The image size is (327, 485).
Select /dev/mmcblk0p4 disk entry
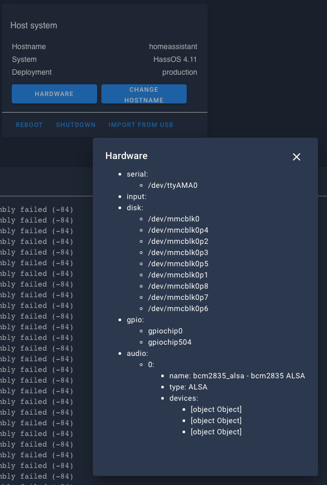click(178, 230)
